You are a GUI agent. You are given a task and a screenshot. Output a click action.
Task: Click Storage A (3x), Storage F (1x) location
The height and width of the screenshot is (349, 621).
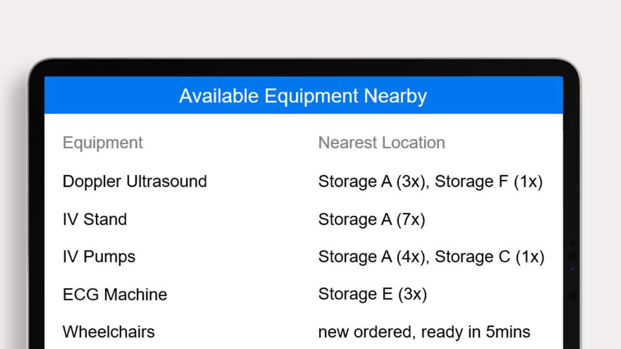(431, 181)
